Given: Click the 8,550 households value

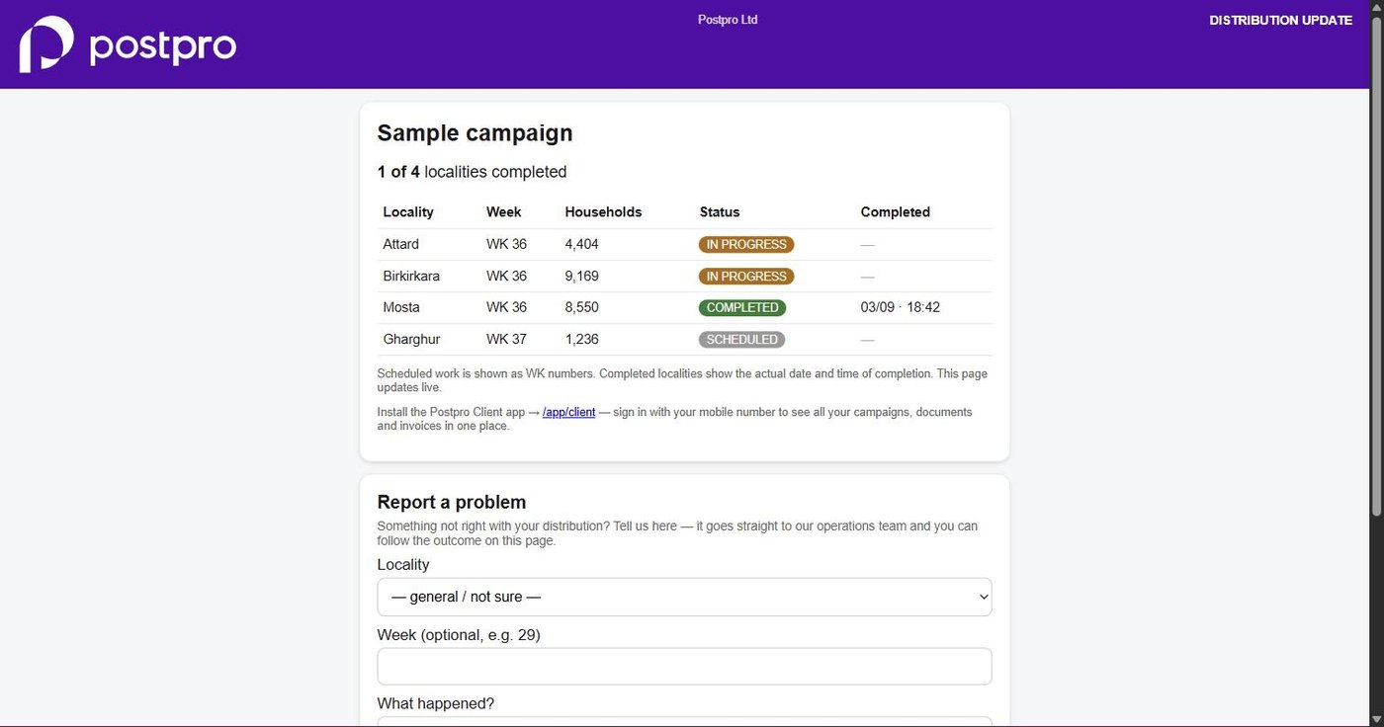Looking at the screenshot, I should coord(582,307).
